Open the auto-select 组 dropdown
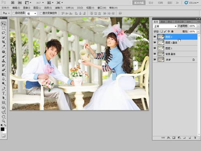The image size is (201, 151). coord(31,13)
